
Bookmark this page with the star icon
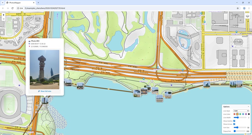(x=238, y=8)
